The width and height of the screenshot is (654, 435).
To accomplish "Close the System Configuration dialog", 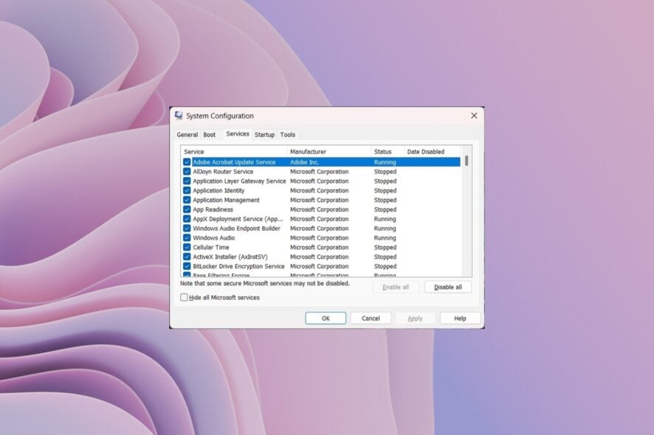I will pos(474,116).
